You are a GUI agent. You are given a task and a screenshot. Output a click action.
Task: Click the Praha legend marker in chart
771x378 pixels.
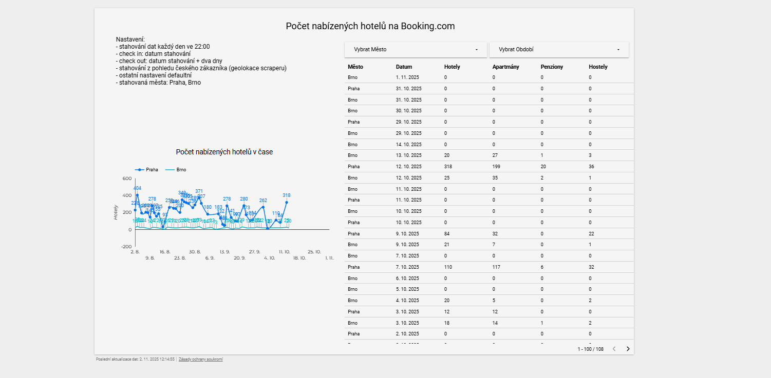(x=139, y=170)
